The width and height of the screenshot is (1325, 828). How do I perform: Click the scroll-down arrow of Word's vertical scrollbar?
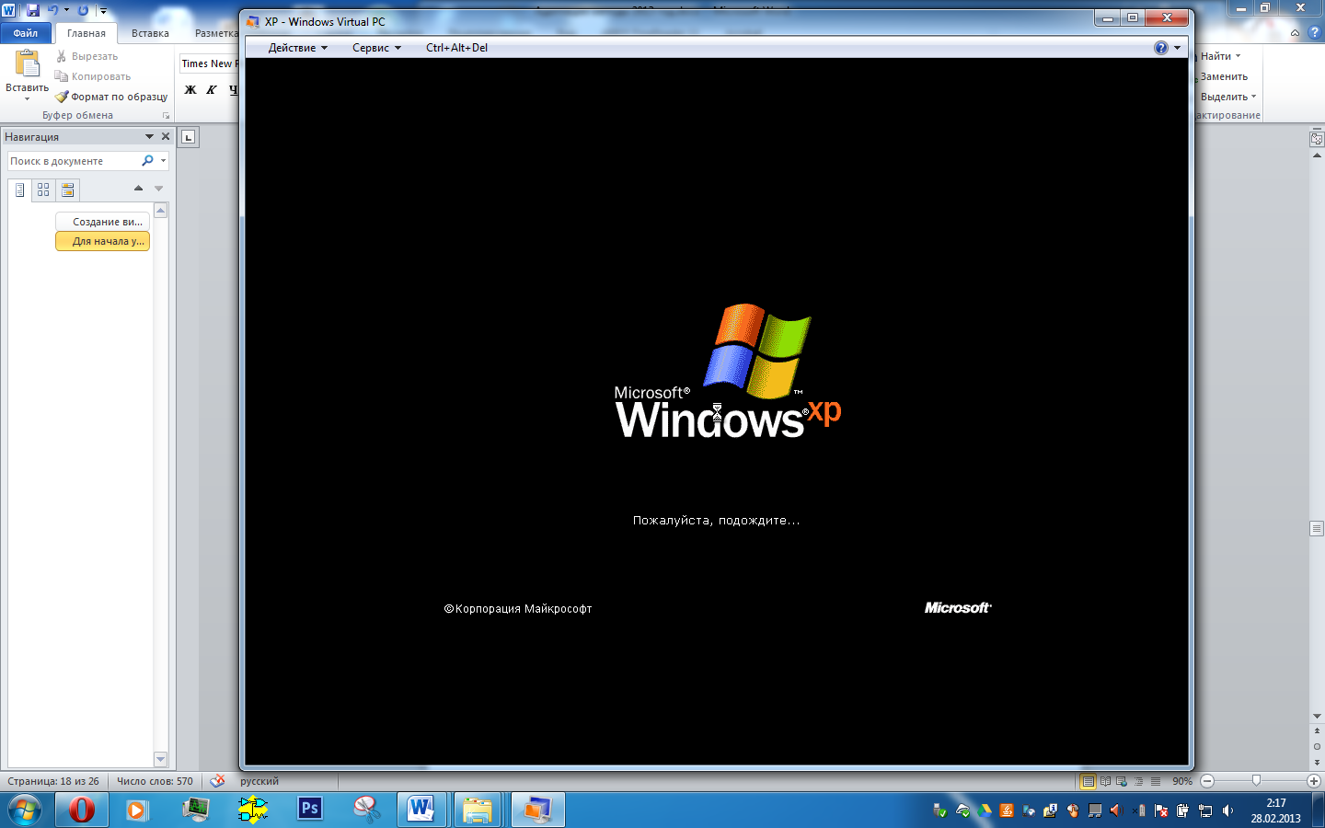point(1317,716)
